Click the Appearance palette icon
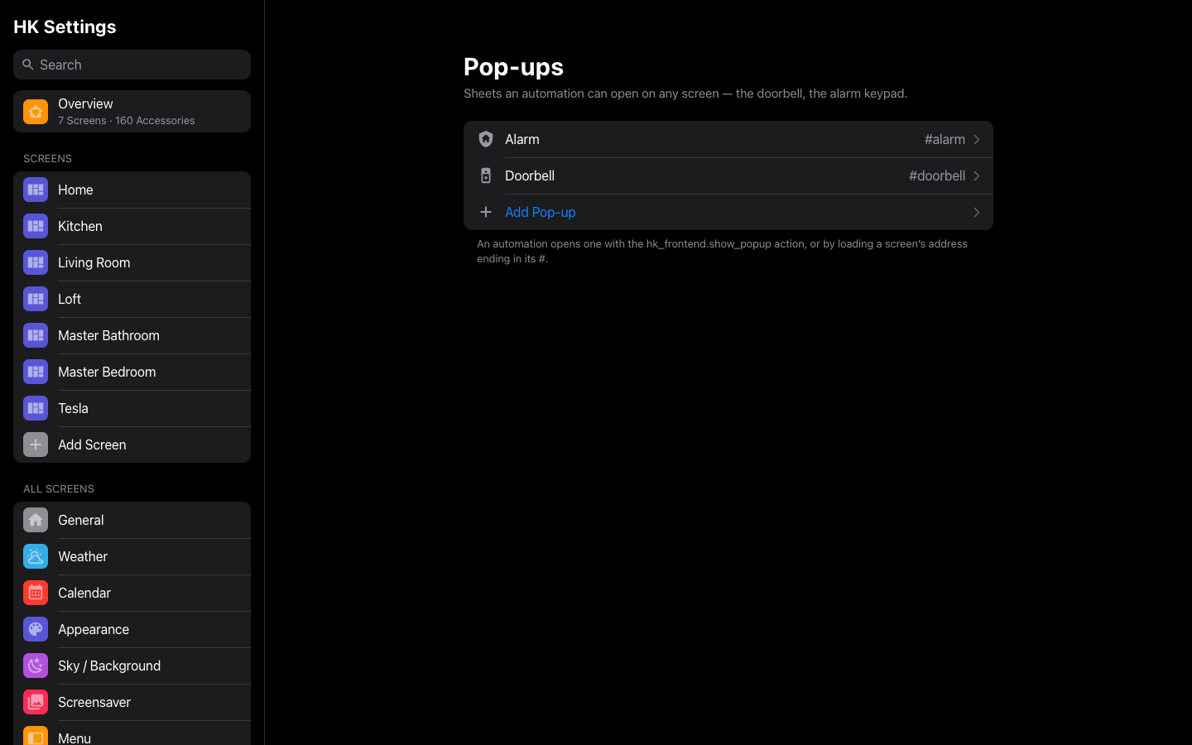The height and width of the screenshot is (745, 1192). [36, 629]
